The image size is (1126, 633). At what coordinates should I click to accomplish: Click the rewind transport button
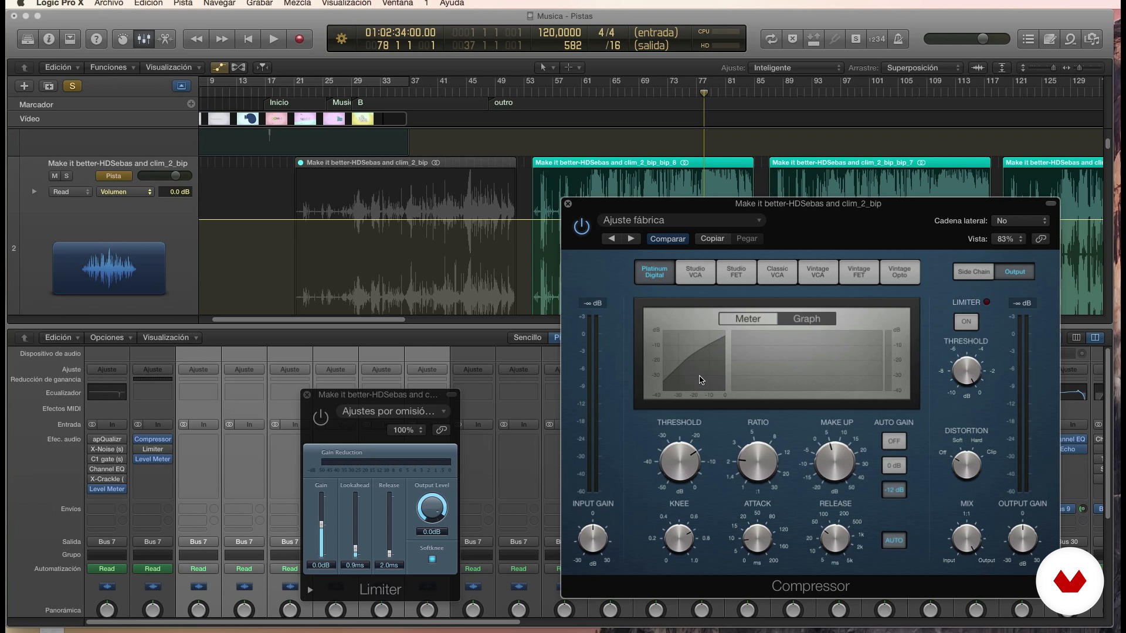[196, 39]
